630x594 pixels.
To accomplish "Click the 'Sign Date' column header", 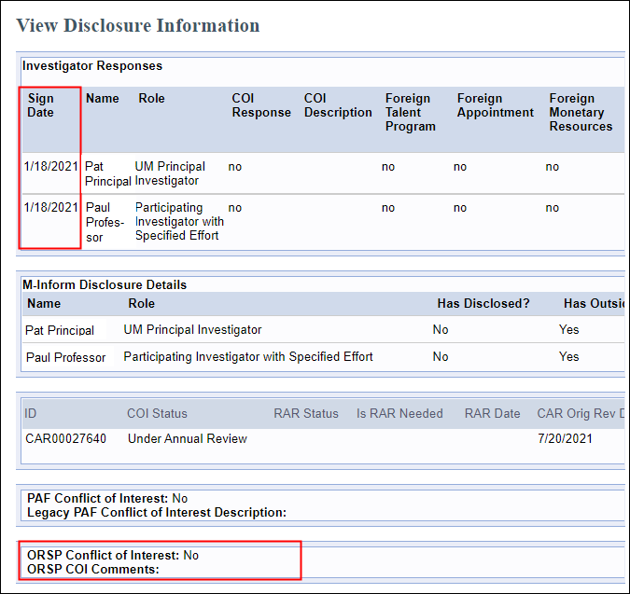I will tap(40, 105).
